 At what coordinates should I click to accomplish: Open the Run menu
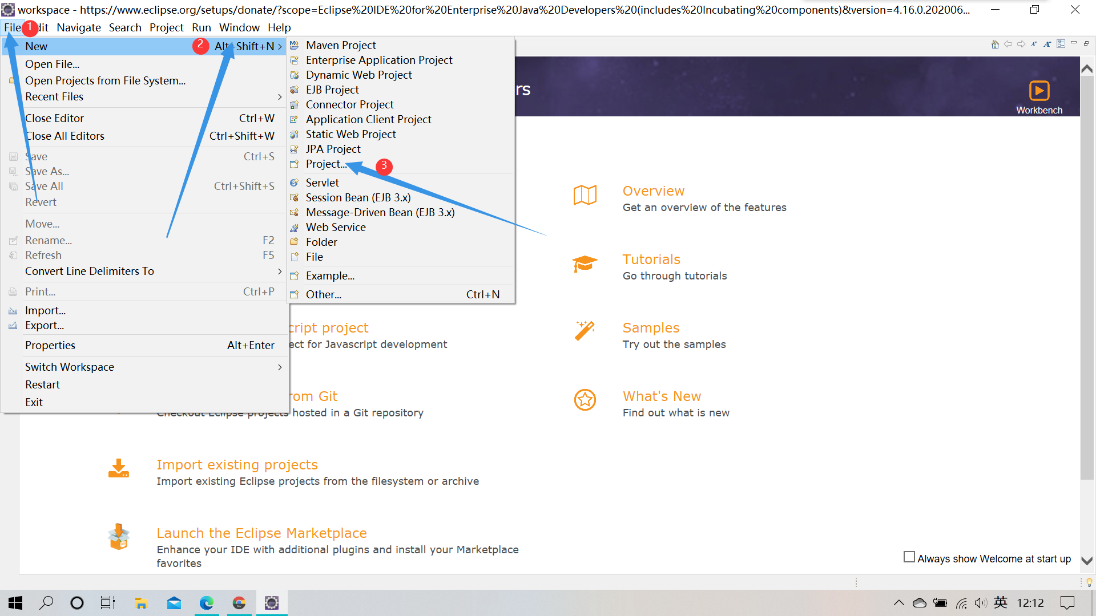click(x=201, y=27)
